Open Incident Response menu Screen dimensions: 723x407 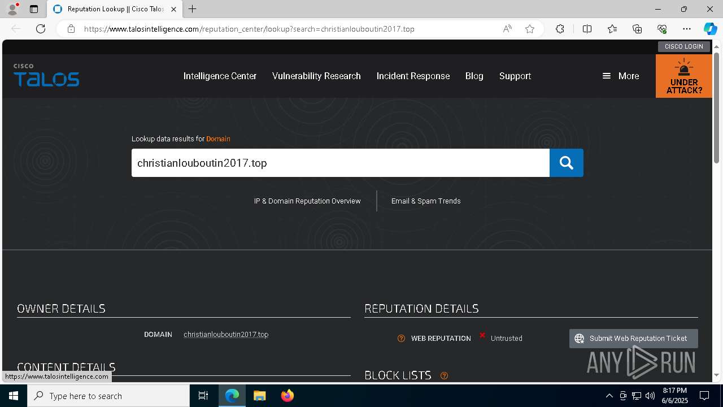click(x=413, y=76)
